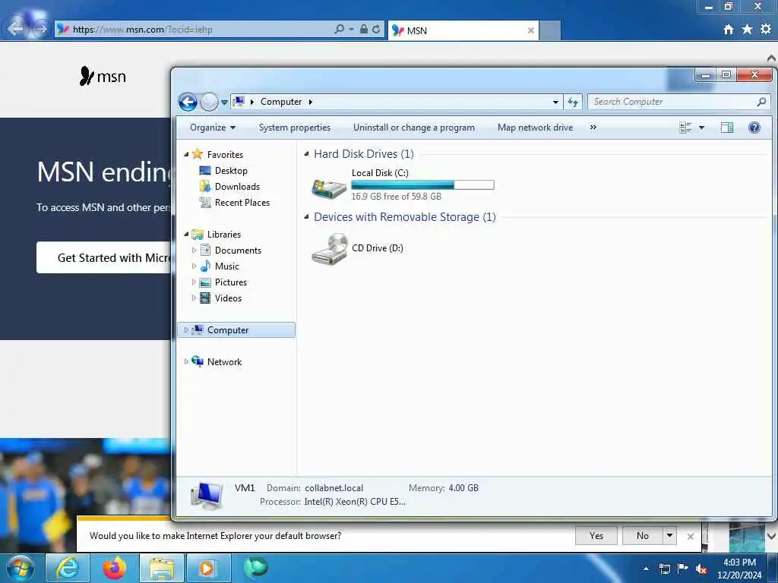Expand the address bar history dropdown

point(555,102)
